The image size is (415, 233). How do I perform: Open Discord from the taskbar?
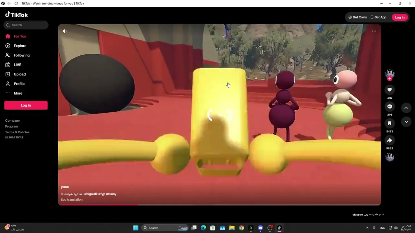pyautogui.click(x=260, y=228)
